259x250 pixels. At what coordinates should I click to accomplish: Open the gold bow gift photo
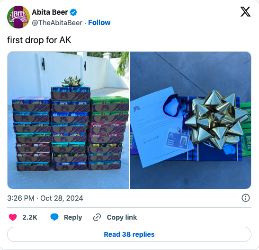(190, 120)
